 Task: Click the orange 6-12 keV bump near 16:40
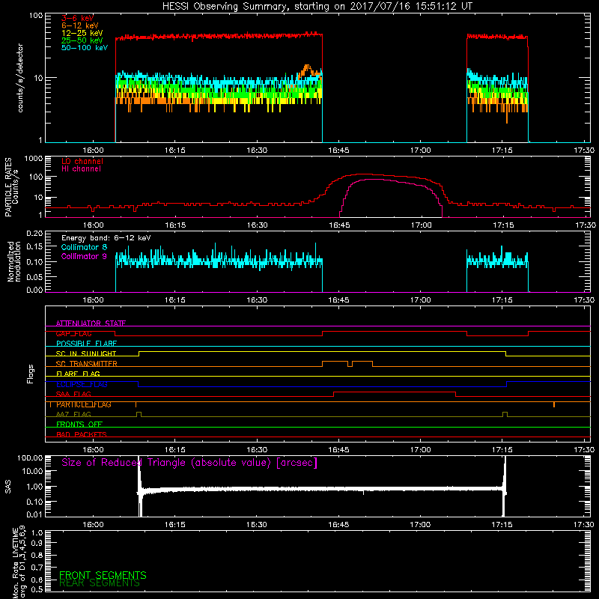click(x=307, y=70)
